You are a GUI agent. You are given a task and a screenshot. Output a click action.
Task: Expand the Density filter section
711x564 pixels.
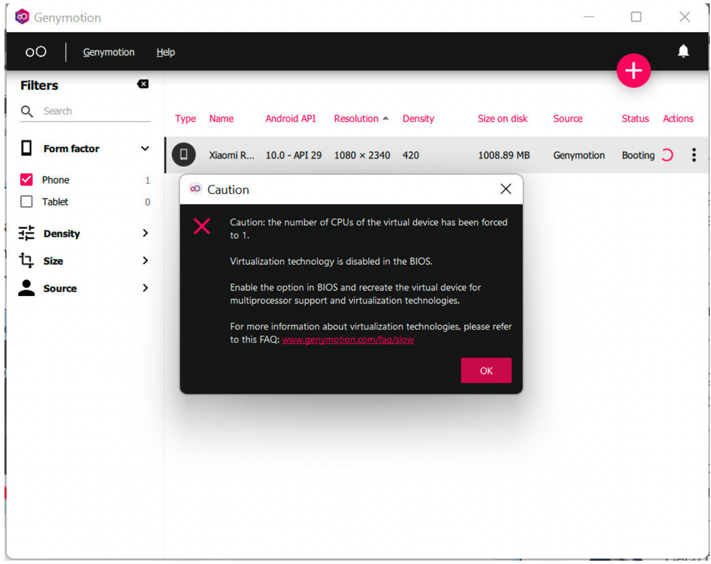(x=145, y=233)
